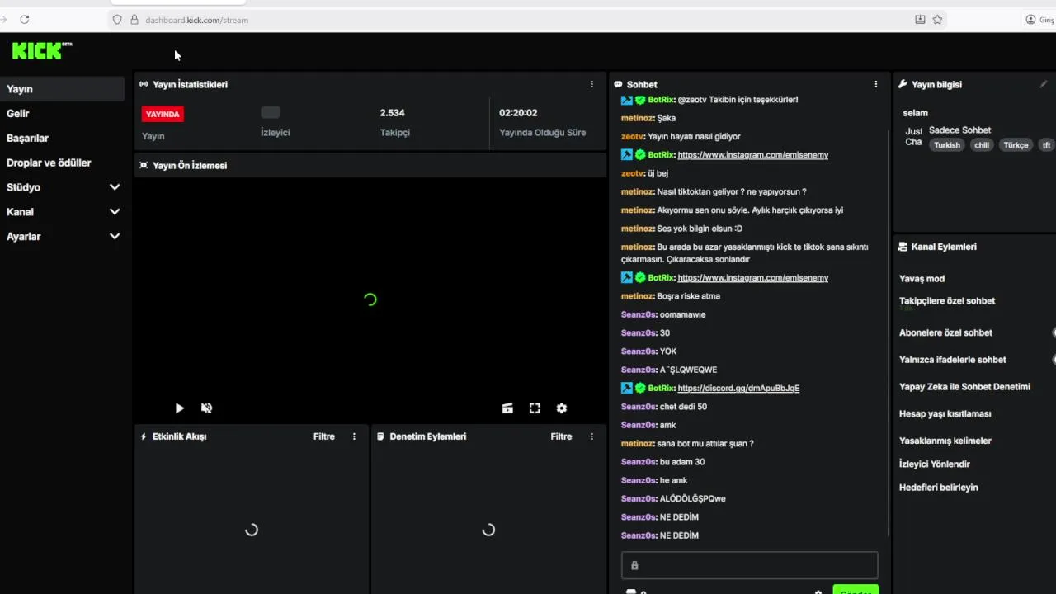Click the chat message input field

(x=749, y=566)
